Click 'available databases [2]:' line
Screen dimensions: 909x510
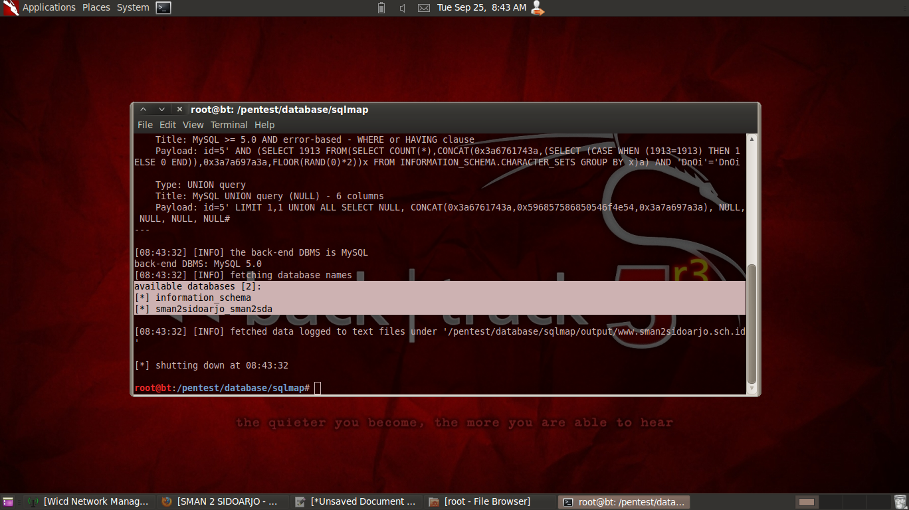click(198, 286)
